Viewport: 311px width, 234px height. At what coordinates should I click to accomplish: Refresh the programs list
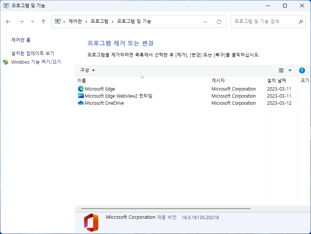tap(219, 22)
